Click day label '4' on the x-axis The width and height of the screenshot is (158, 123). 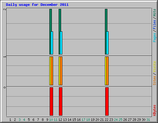[24, 120]
